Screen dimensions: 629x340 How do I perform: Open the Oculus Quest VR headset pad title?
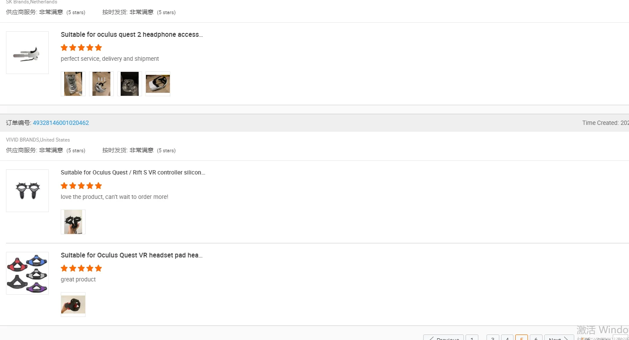tap(132, 255)
